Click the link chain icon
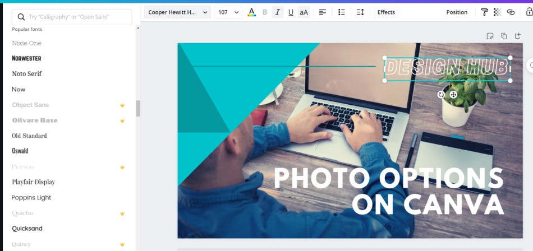The image size is (533, 251). click(x=511, y=12)
